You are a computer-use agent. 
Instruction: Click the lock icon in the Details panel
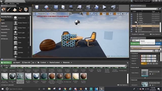point(160,40)
